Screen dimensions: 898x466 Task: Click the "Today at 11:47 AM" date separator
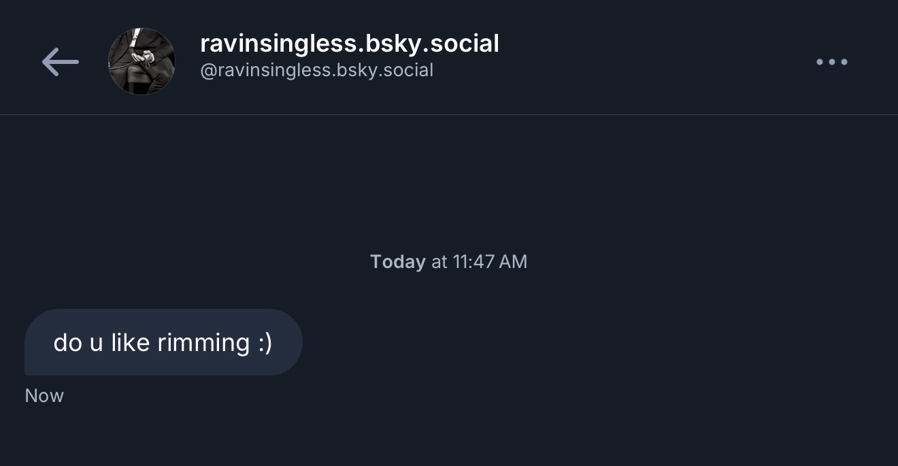[x=448, y=262]
